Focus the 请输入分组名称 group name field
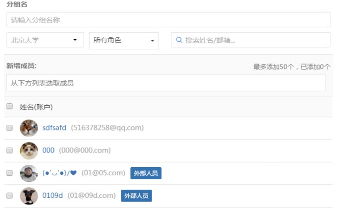This screenshot has width=342, height=208. 168,20
